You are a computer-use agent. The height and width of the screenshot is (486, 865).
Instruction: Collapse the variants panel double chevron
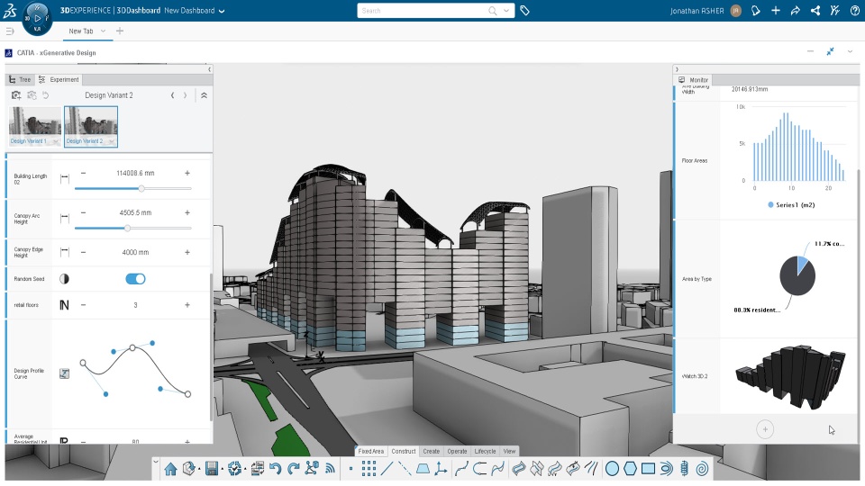pyautogui.click(x=204, y=95)
